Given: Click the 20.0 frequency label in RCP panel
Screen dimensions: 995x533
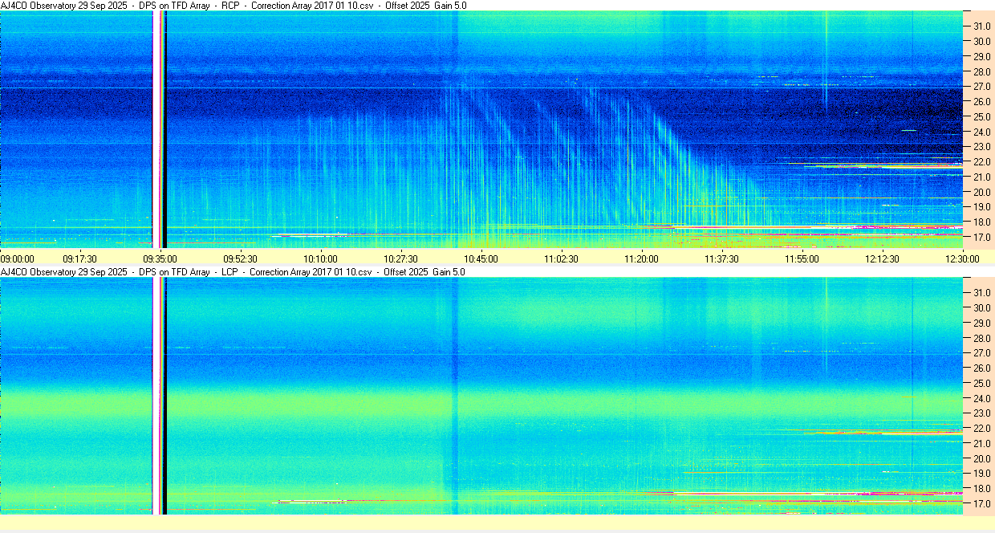Looking at the screenshot, I should point(981,193).
